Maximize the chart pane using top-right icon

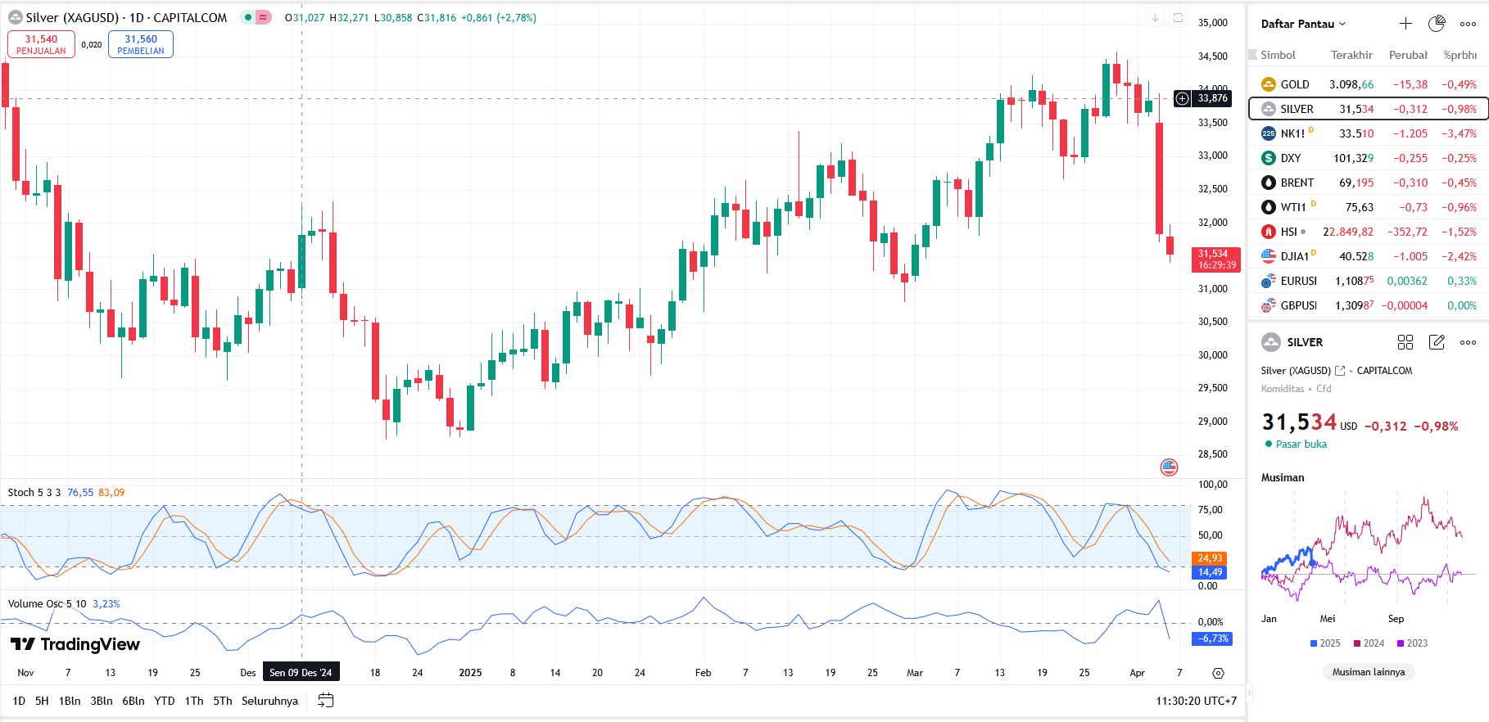(x=1178, y=18)
